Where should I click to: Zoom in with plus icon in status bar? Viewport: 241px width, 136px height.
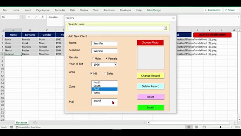(x=232, y=127)
